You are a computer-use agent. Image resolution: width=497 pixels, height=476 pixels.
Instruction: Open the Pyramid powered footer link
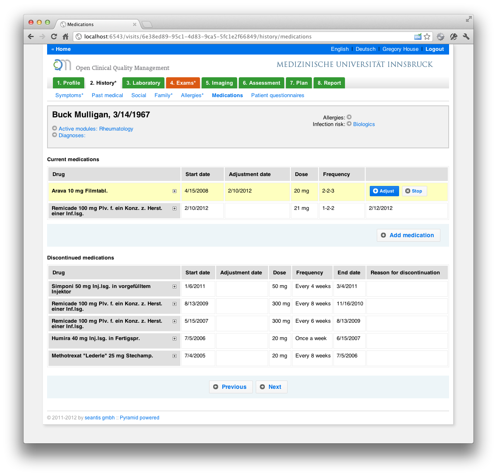point(139,418)
